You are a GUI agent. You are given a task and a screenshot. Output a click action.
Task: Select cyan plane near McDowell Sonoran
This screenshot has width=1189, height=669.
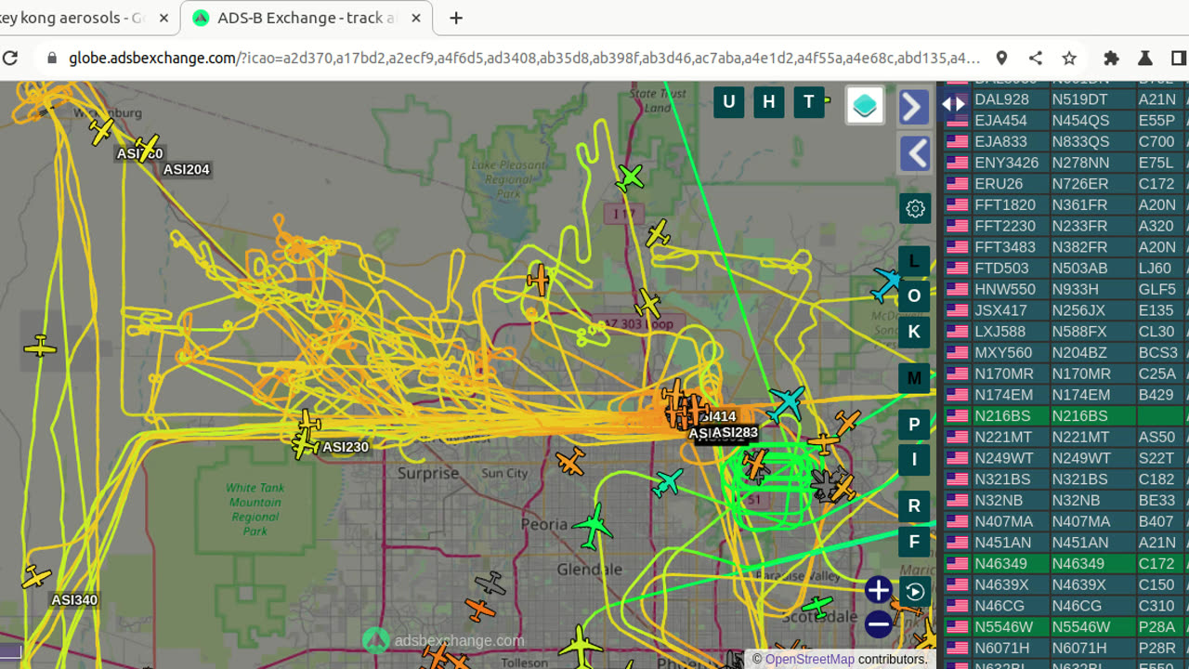[887, 285]
